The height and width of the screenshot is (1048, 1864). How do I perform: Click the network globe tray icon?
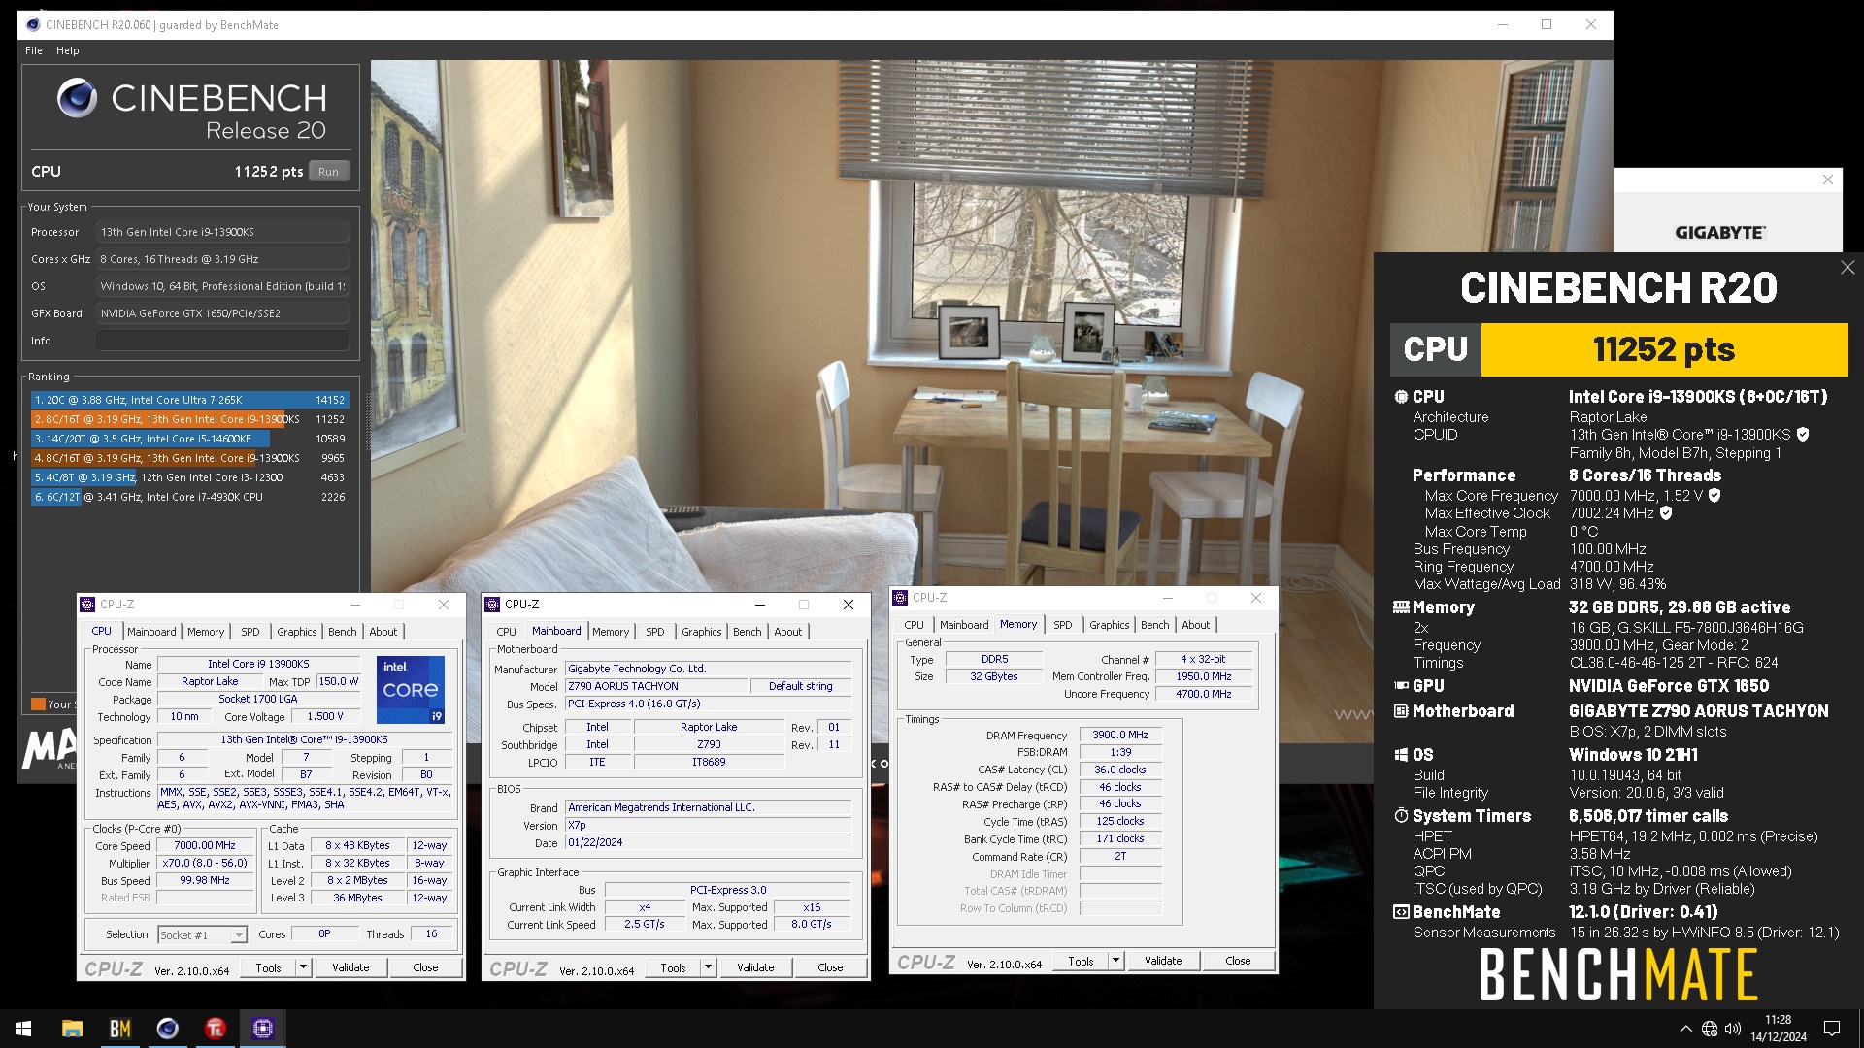pyautogui.click(x=1710, y=1029)
